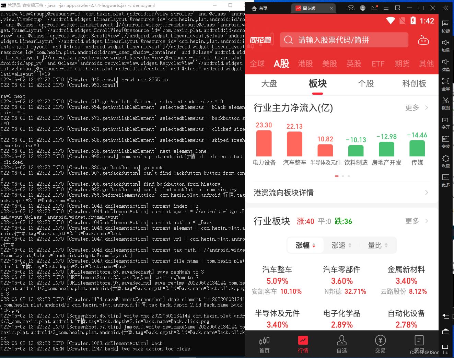Toggle 涨速 sort order
Viewport: 454px width, 358px height.
[x=341, y=245]
